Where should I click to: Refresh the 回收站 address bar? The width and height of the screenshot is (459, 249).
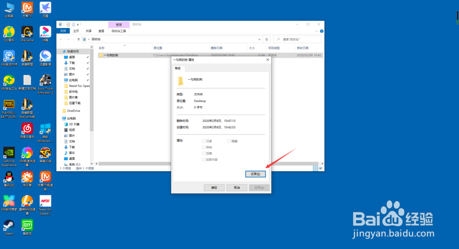click(267, 39)
